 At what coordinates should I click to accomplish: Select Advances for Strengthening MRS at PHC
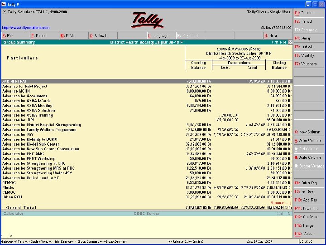147,168
